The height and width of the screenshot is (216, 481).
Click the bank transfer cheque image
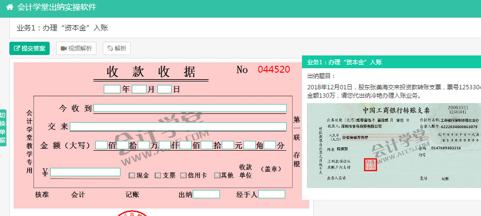tap(393, 145)
